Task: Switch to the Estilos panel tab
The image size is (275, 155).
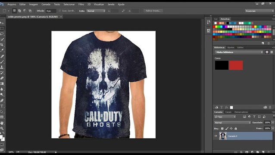Action: pos(240,47)
